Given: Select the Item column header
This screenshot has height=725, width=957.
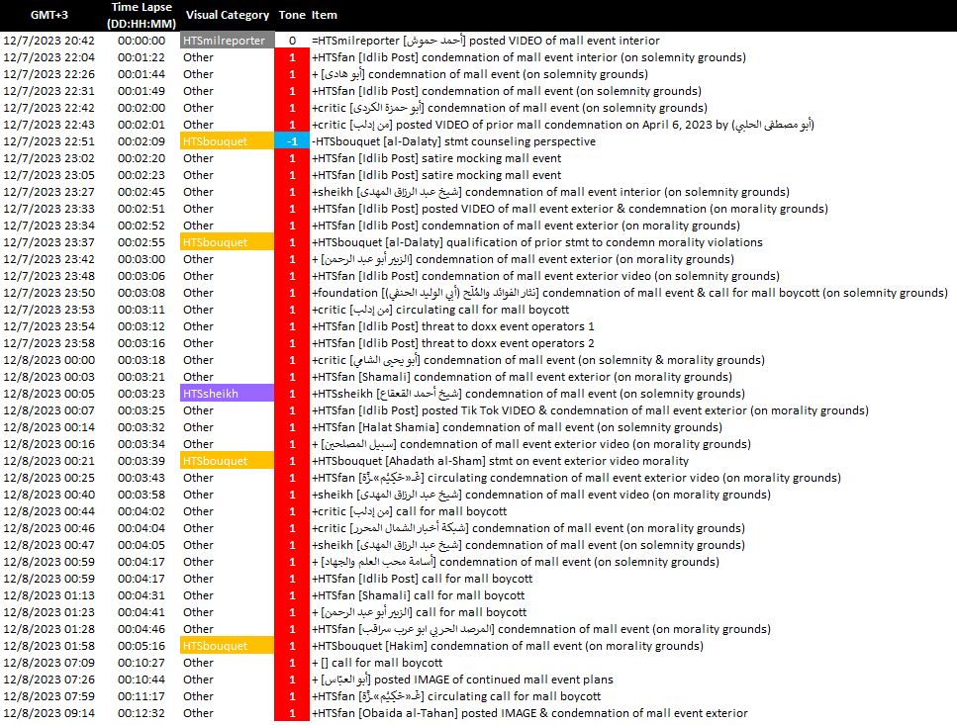Looking at the screenshot, I should point(324,15).
